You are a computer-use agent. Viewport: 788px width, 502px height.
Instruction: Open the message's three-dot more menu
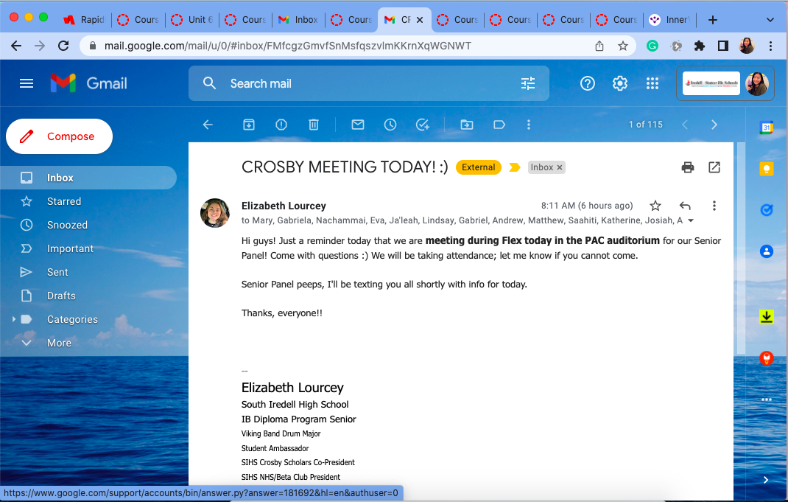pyautogui.click(x=714, y=206)
